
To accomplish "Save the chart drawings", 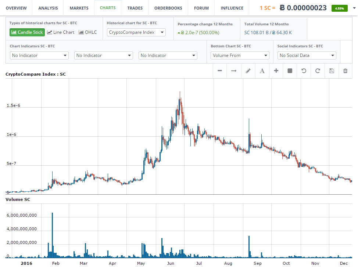I will pyautogui.click(x=332, y=71).
